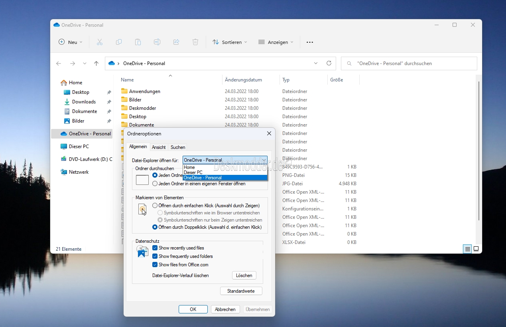Viewport: 506px width, 327px height.
Task: Click the Deskmodder folder icon
Action: pyautogui.click(x=124, y=108)
